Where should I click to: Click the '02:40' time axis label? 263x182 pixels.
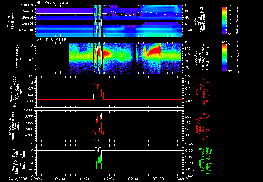pyautogui.click(x=134, y=179)
